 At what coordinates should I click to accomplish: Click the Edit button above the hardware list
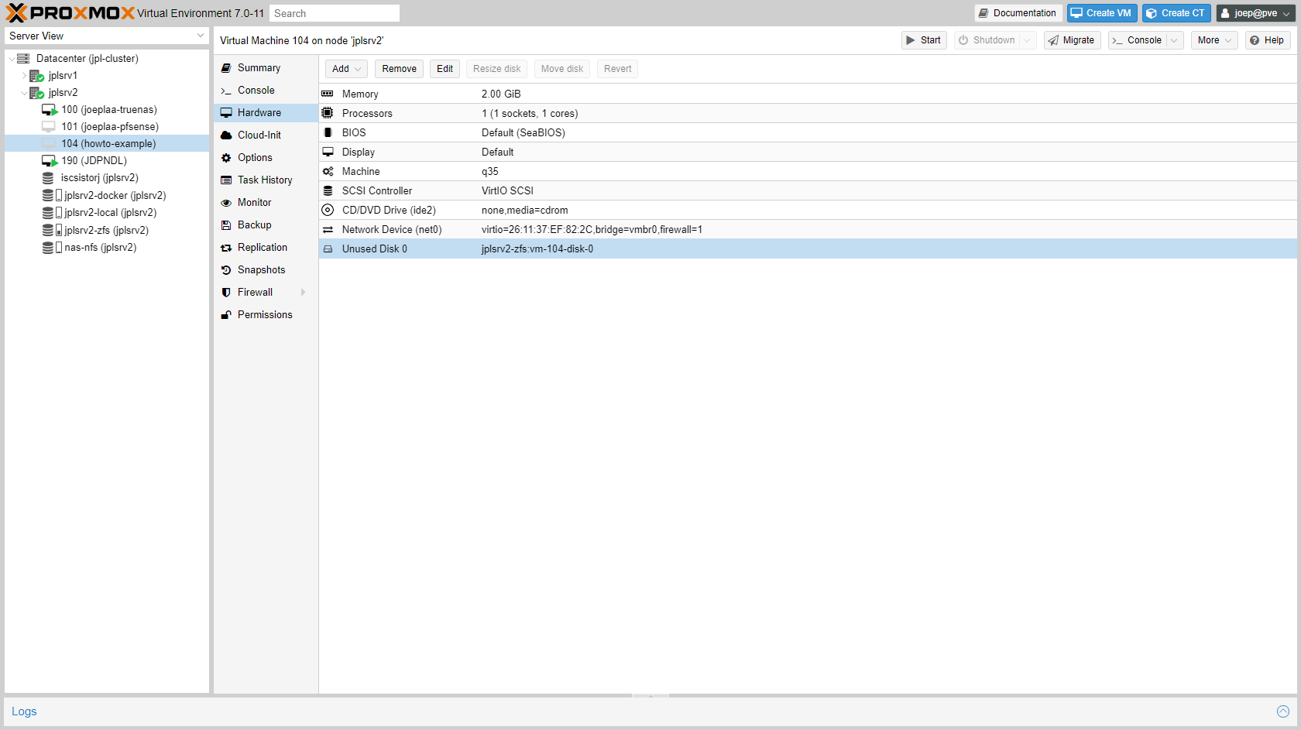tap(445, 68)
